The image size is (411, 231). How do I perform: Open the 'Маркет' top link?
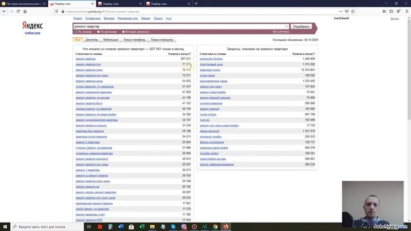tap(146, 19)
